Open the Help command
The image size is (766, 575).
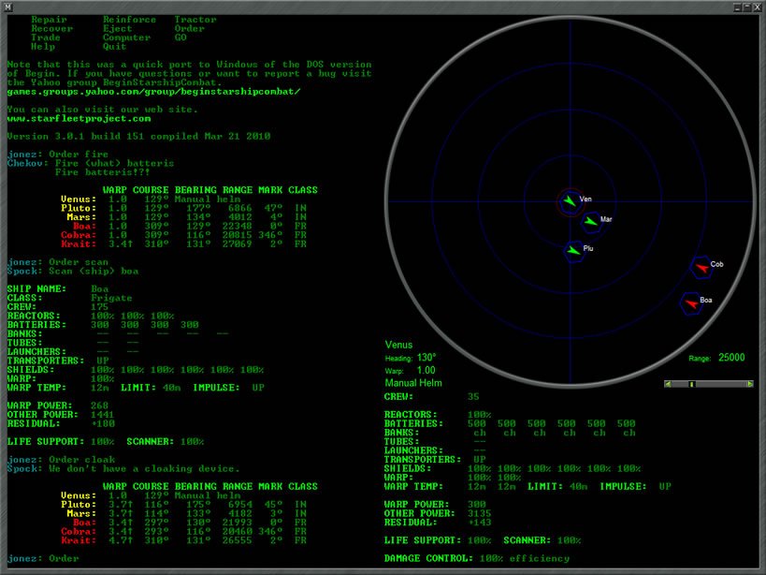(x=43, y=47)
